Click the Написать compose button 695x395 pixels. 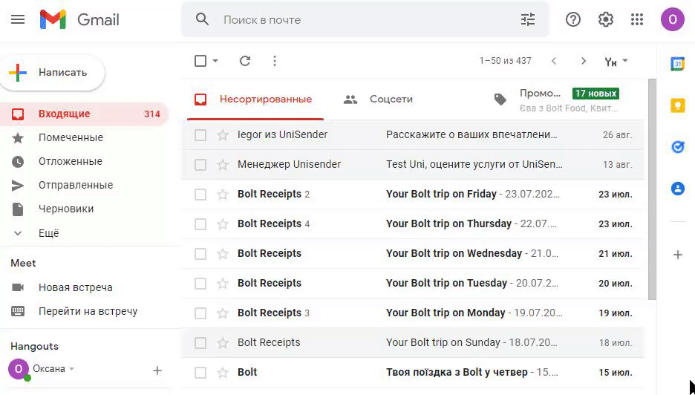click(x=52, y=73)
